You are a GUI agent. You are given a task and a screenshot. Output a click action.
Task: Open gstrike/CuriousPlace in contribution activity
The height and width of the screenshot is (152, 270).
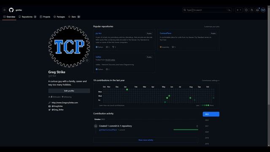click(108, 130)
